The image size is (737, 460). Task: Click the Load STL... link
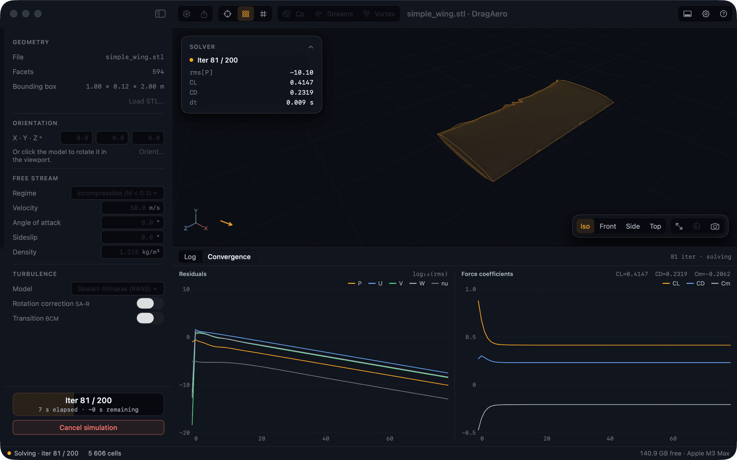pyautogui.click(x=146, y=101)
